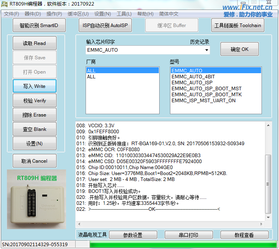Select second ALL entry in vendor list

pos(92,77)
